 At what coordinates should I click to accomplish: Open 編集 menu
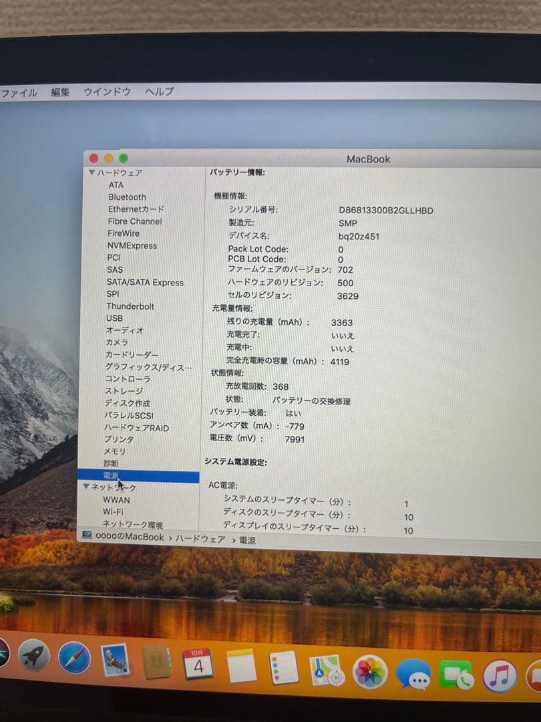pos(60,92)
